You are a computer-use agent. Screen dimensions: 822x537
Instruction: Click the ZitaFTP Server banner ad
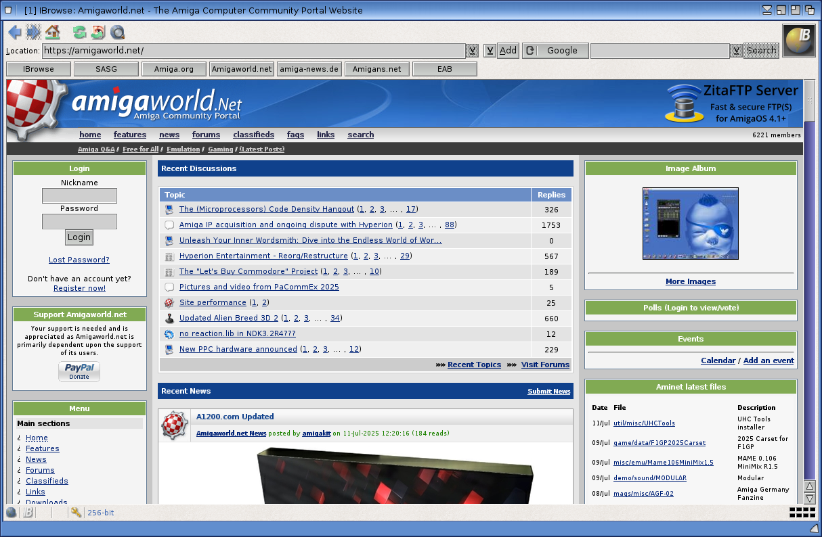click(x=733, y=103)
